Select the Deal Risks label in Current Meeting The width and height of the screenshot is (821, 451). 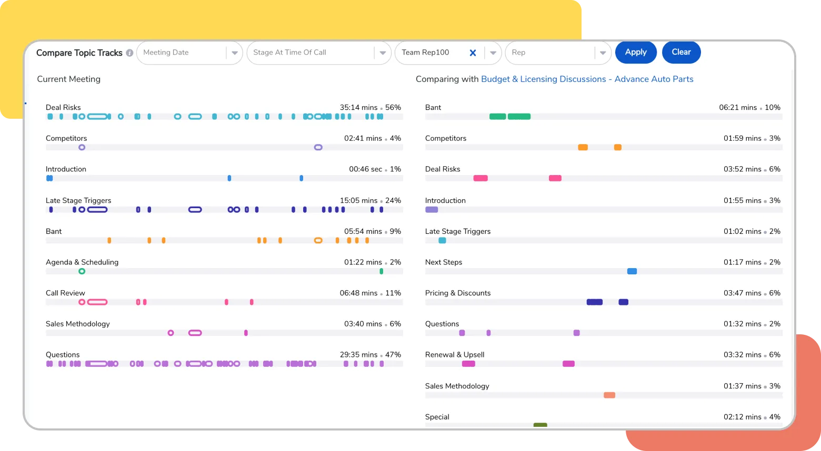(x=63, y=107)
